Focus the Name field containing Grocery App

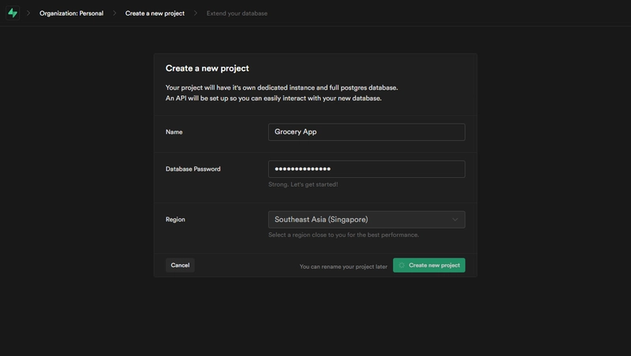point(367,132)
